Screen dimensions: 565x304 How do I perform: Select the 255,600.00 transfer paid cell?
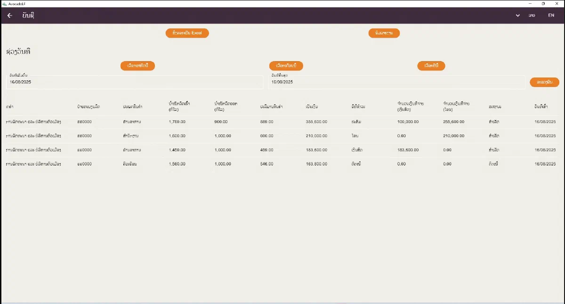pos(454,122)
